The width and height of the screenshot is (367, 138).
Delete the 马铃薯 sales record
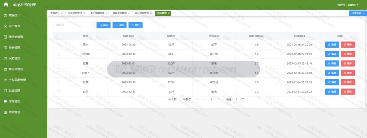348,54
